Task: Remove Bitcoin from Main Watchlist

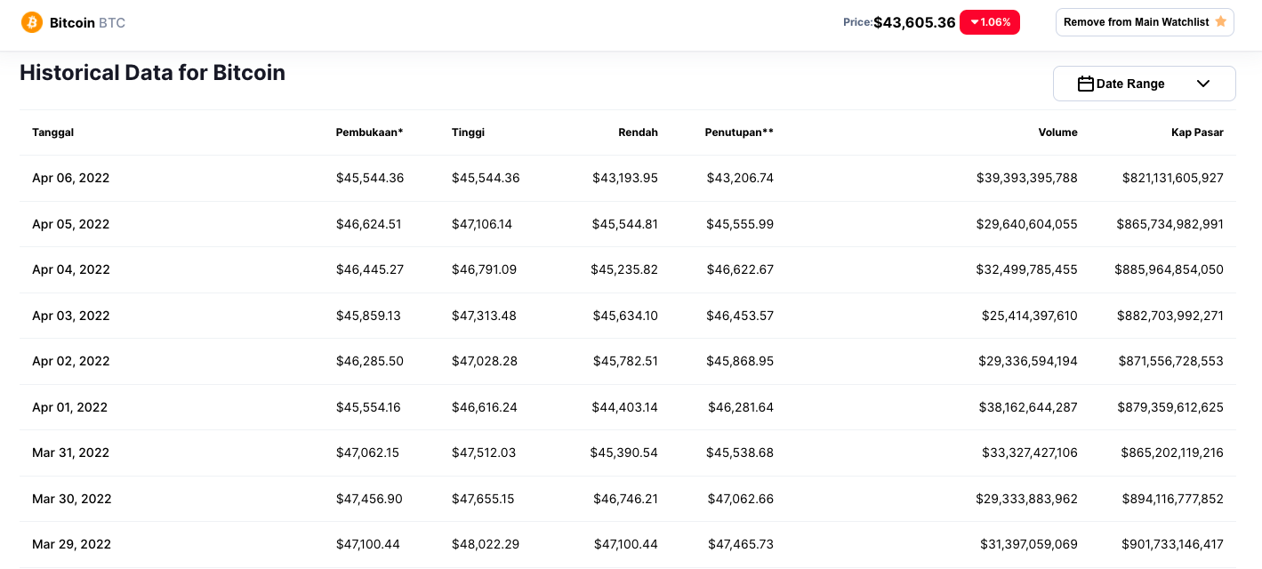Action: 1136,22
